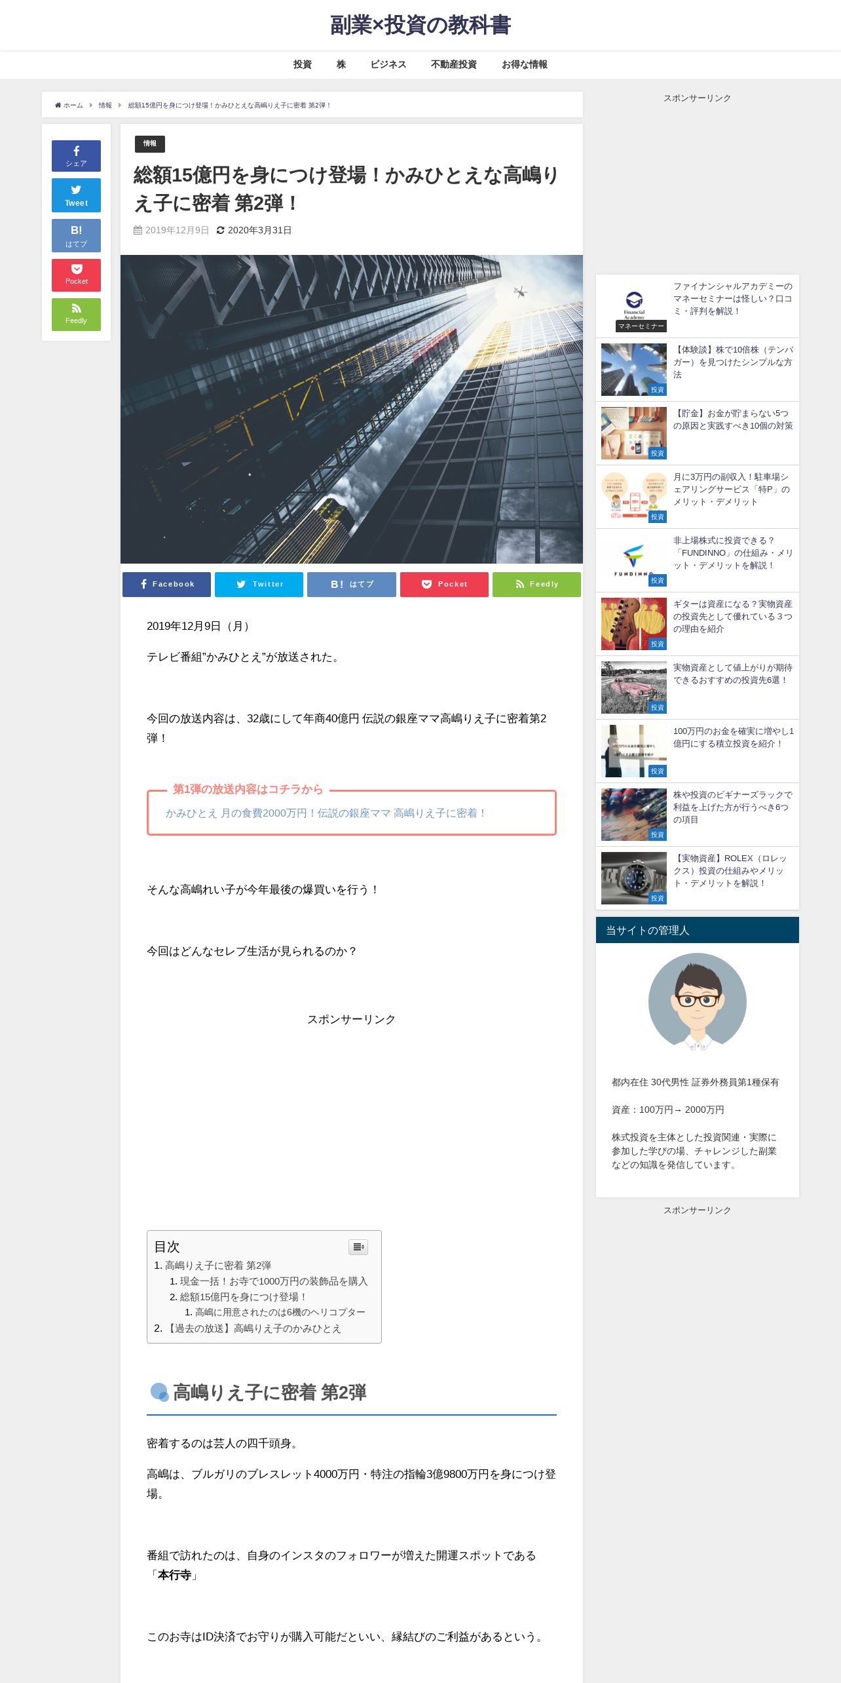Click the Financial Academy logo thumbnail
The width and height of the screenshot is (841, 1683).
pos(634,305)
